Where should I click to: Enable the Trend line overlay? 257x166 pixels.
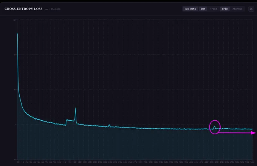214,9
